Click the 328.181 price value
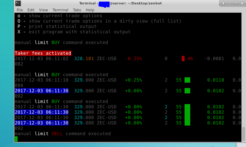246x147 pixels. (84, 59)
